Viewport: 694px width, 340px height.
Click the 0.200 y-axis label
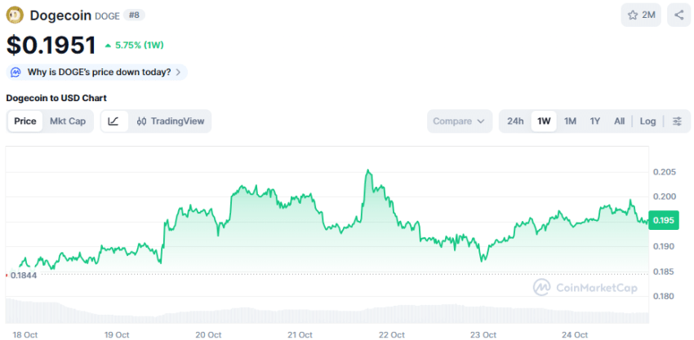pos(665,196)
